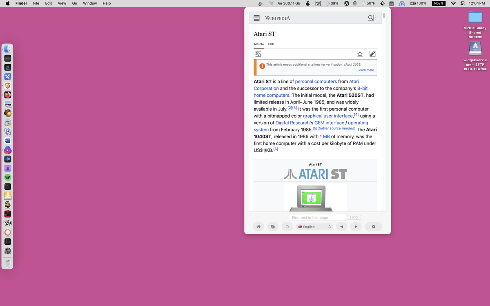This screenshot has width=490, height=306.
Task: Open the Window menu
Action: [90, 3]
